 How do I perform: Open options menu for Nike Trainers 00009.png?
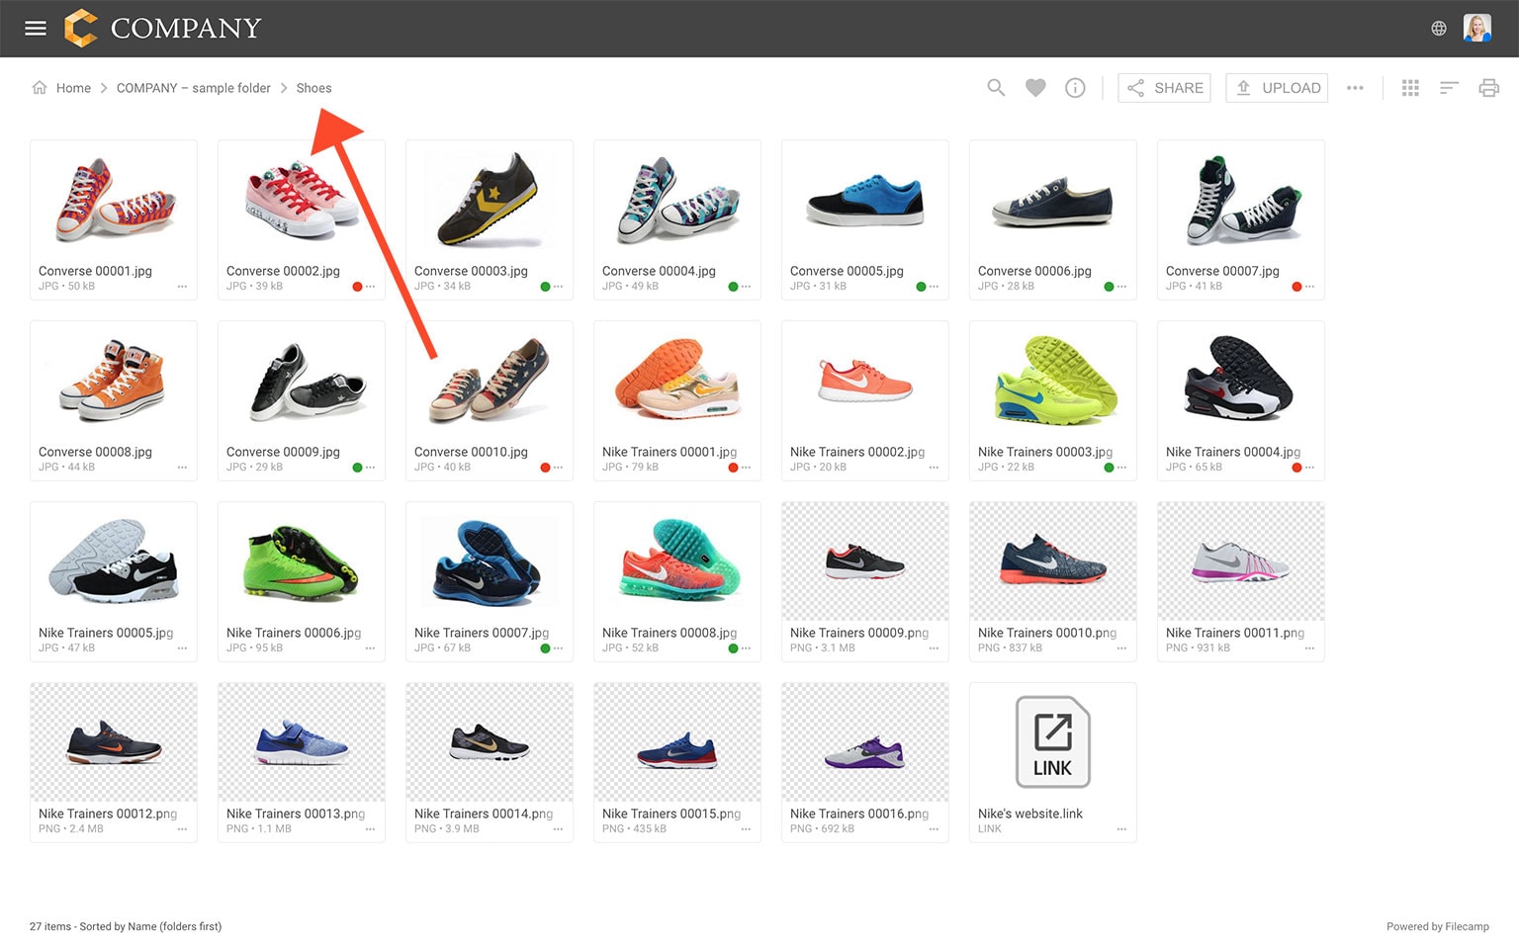tap(934, 648)
